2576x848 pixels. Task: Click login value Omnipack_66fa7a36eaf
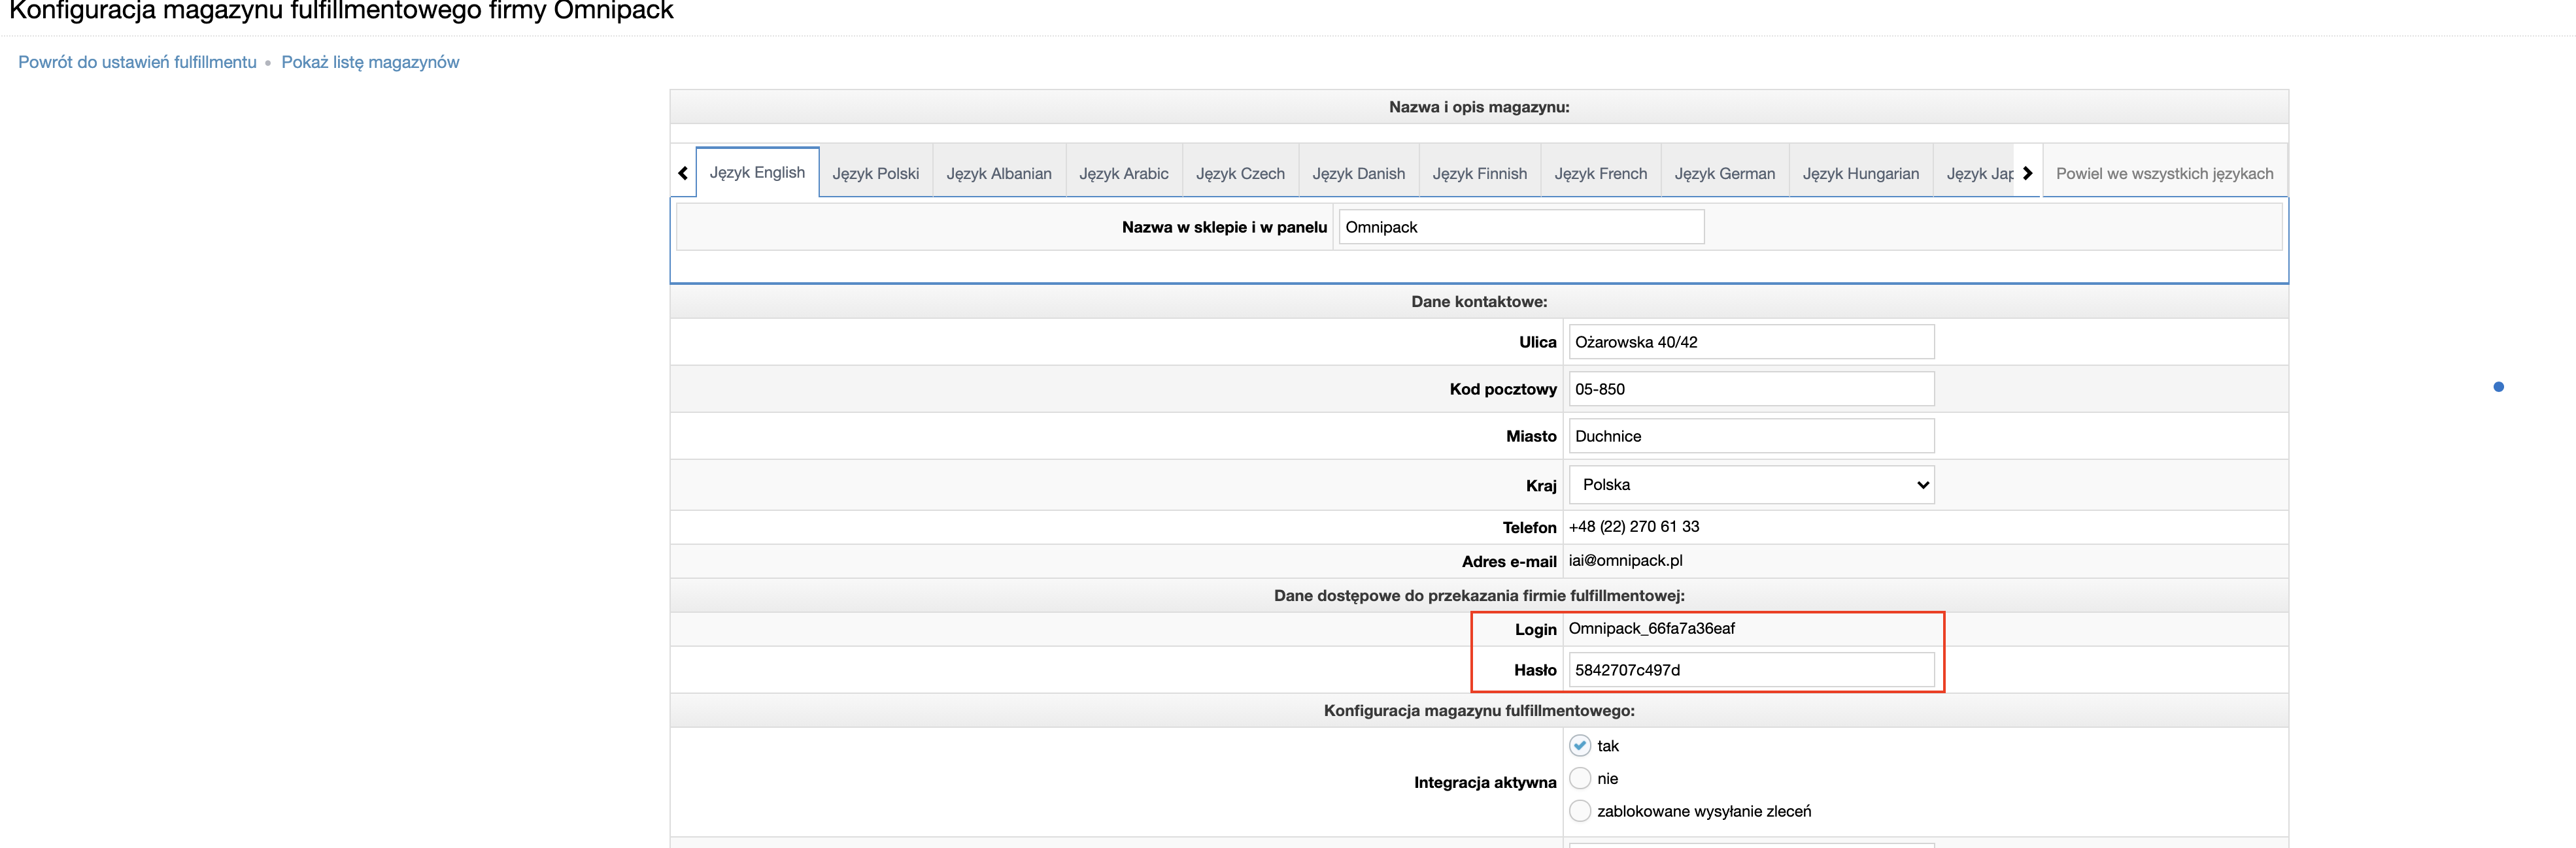coord(1651,628)
